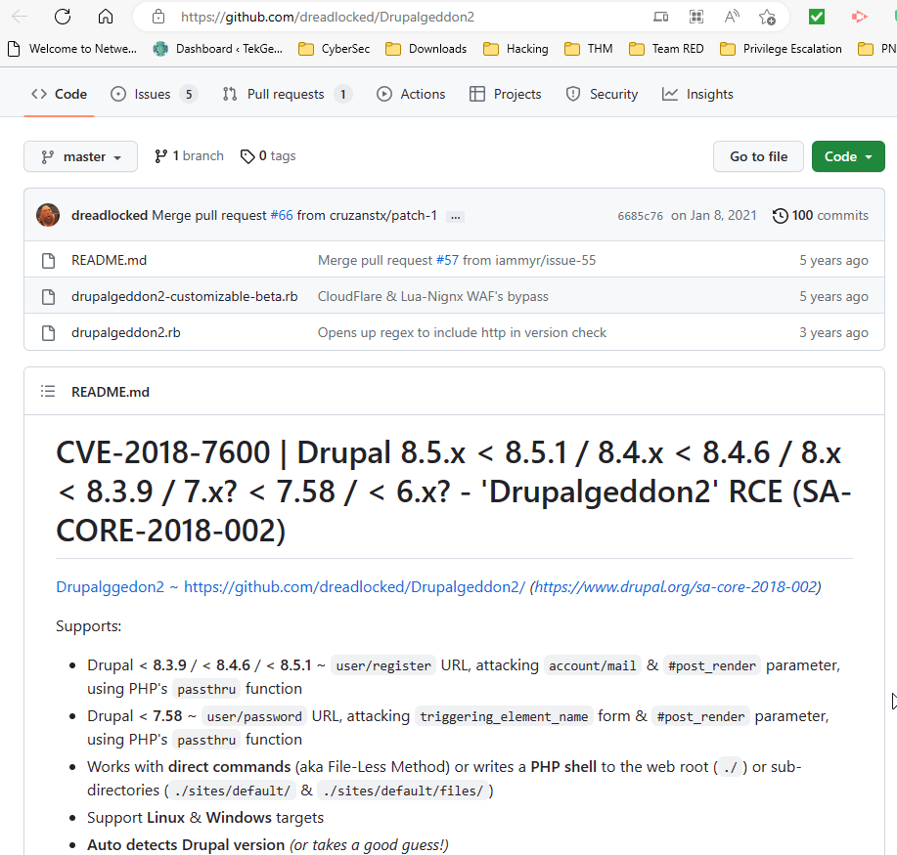This screenshot has height=855, width=897.
Task: Expand the master branch dropdown
Action: (x=80, y=156)
